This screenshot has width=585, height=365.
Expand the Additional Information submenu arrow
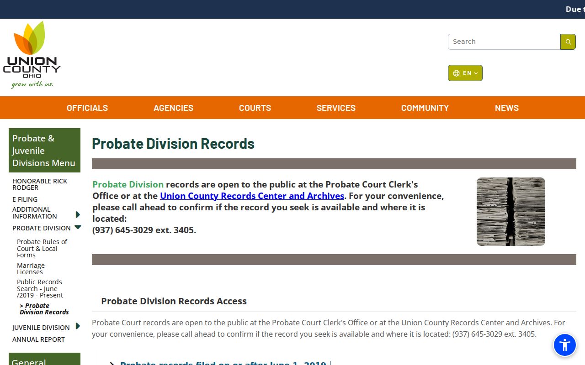pos(78,214)
